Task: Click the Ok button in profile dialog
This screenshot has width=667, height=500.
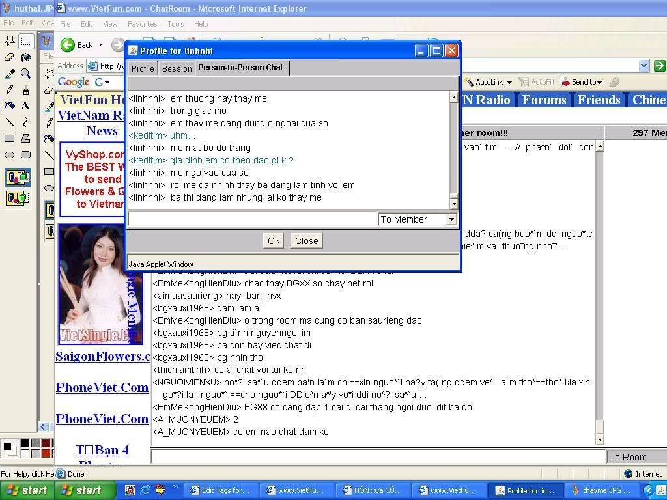Action: [274, 241]
